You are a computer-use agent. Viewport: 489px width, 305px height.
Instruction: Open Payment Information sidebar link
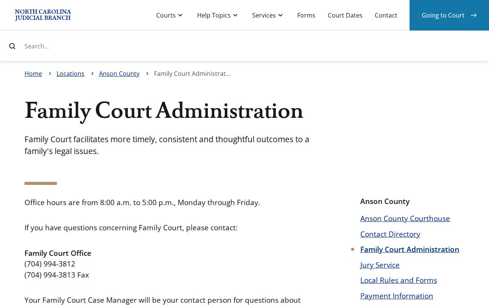397,296
